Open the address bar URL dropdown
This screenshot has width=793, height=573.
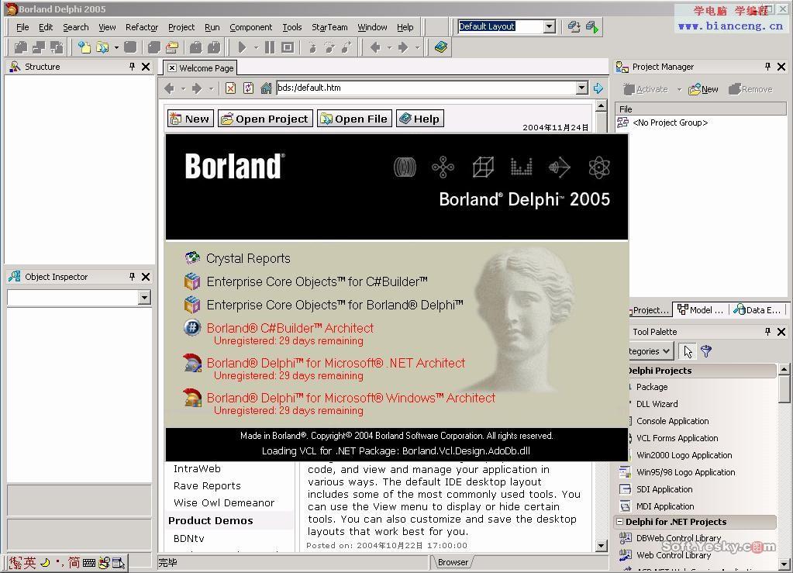click(x=582, y=88)
